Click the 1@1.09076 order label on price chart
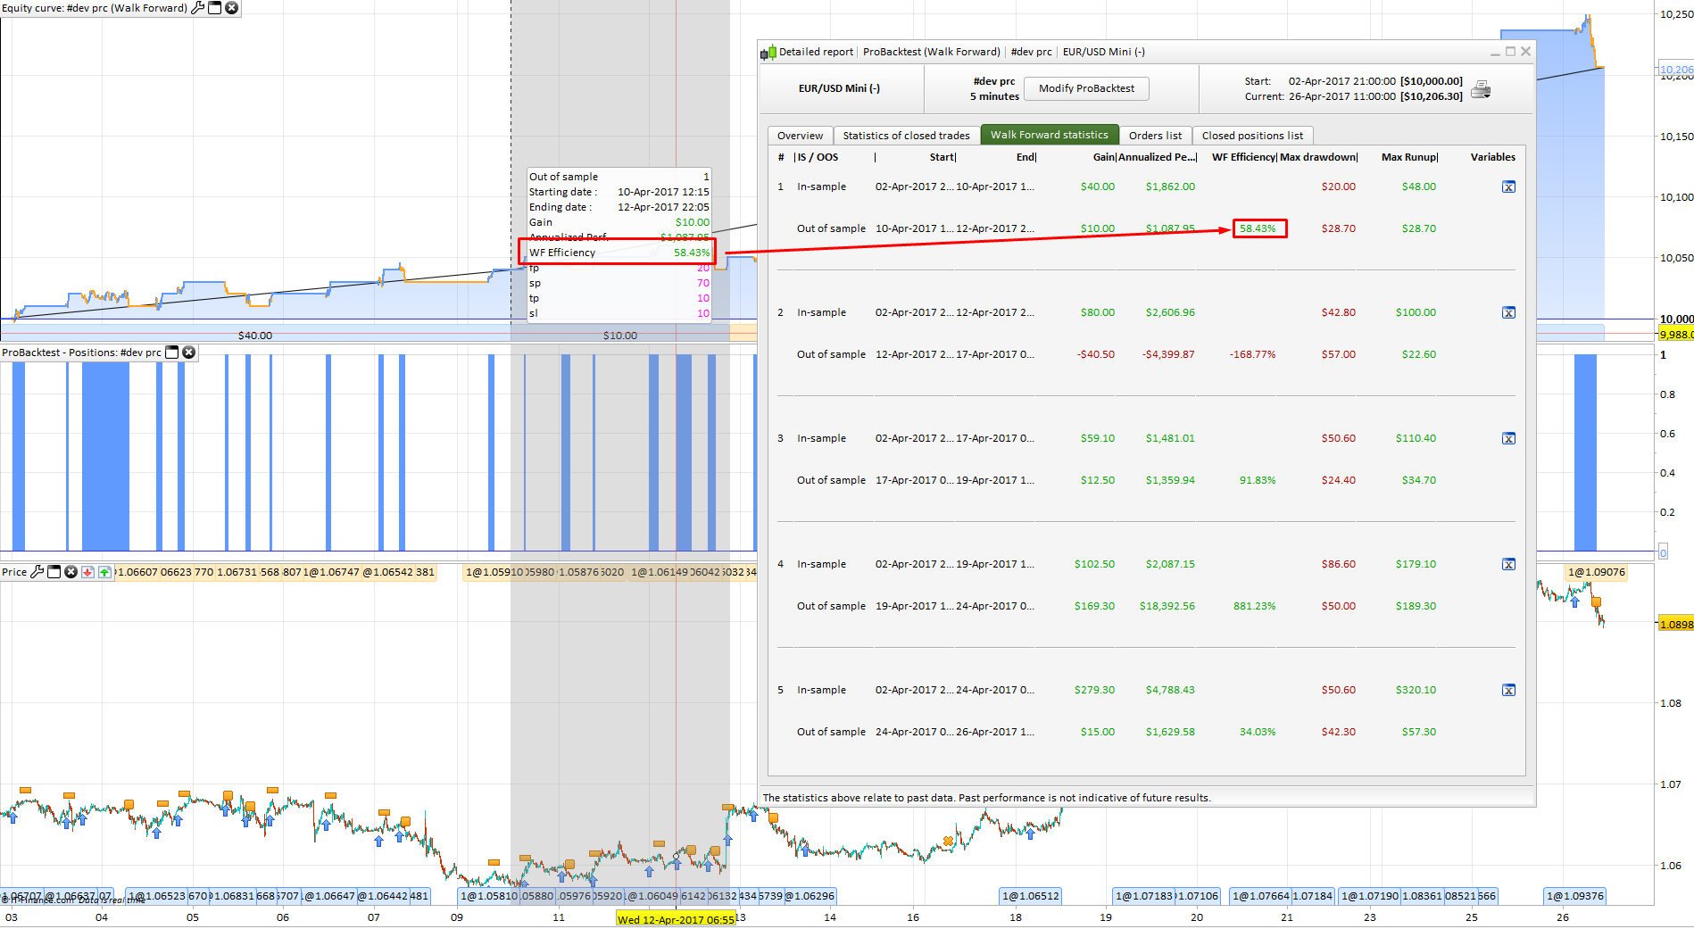This screenshot has height=929, width=1694. click(1596, 572)
